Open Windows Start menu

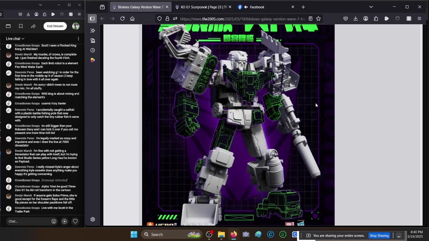(134, 234)
